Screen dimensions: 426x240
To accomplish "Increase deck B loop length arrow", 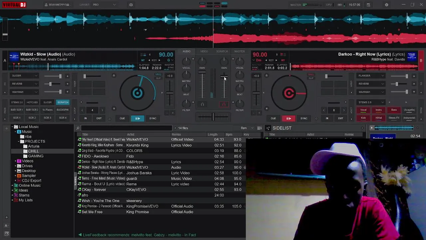I will tap(344, 110).
